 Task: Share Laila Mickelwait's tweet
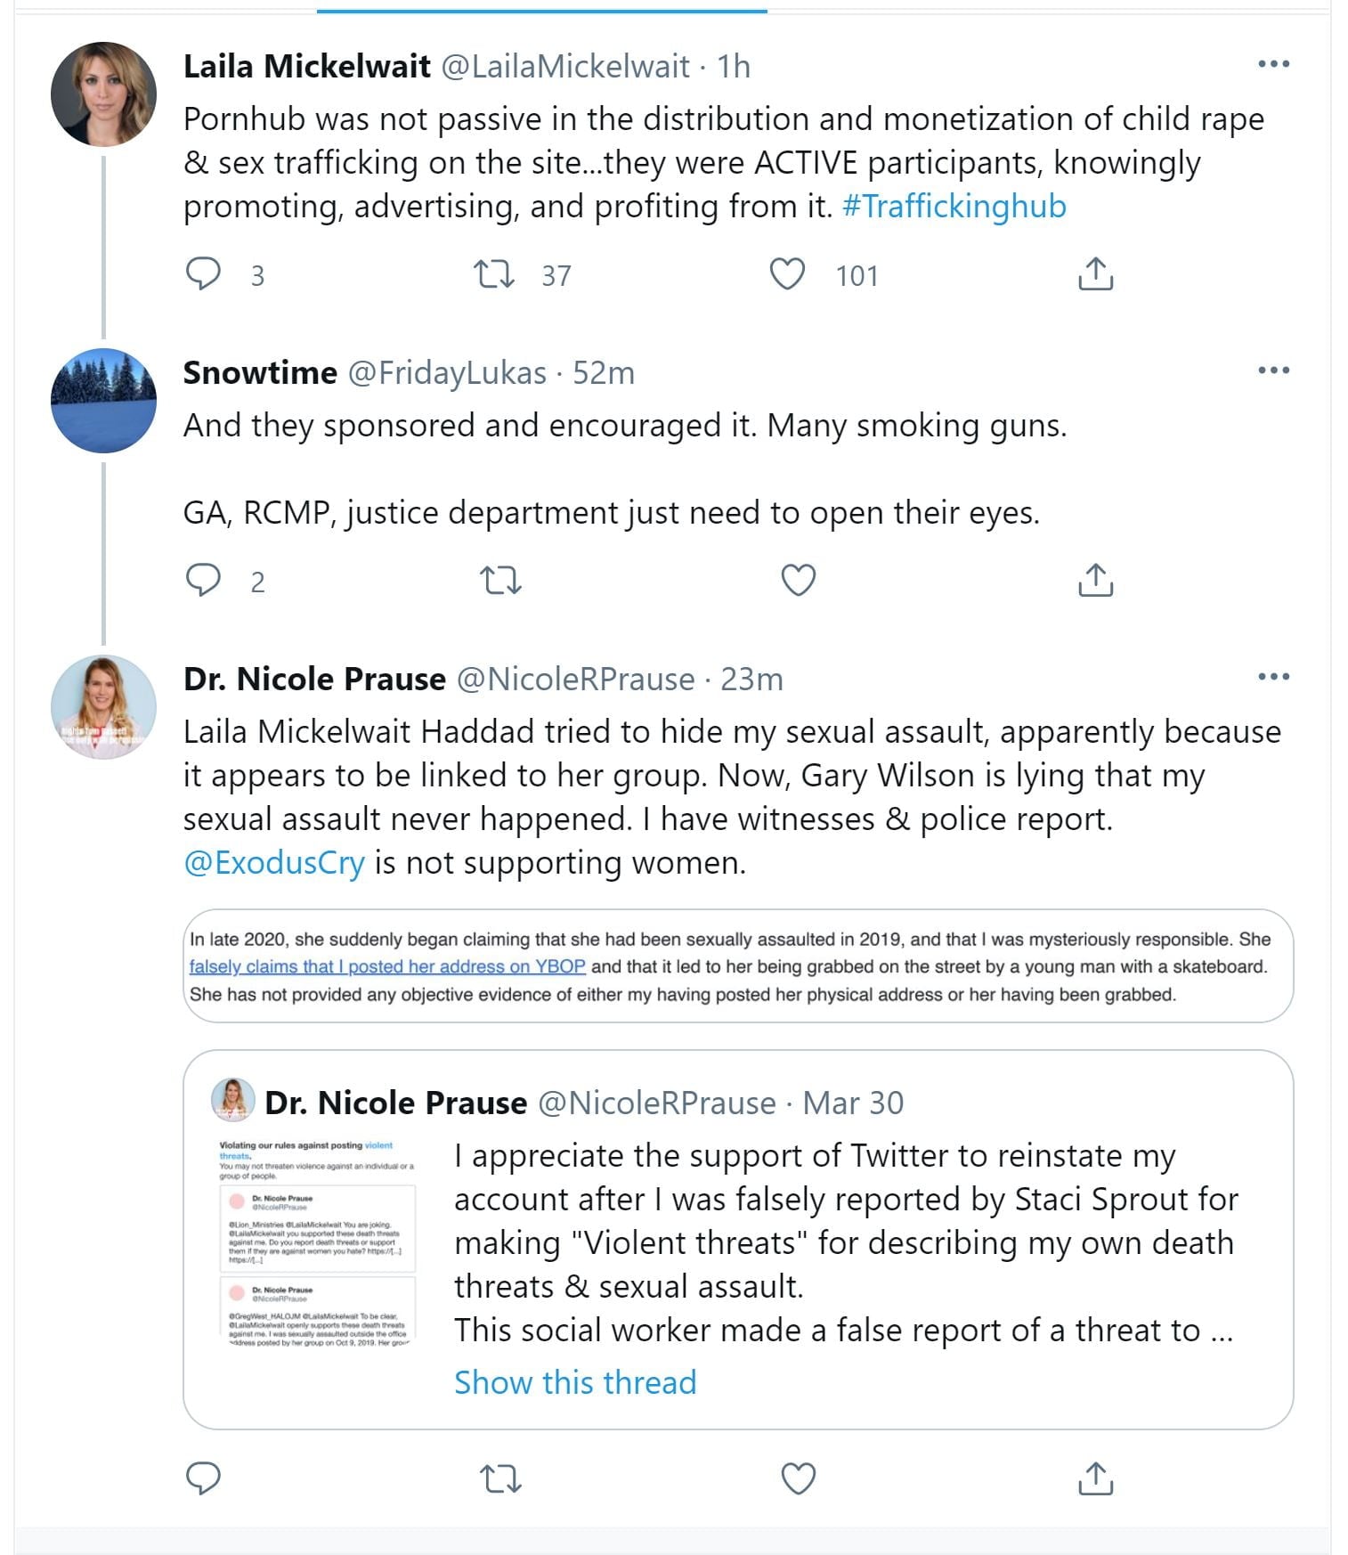[1095, 274]
